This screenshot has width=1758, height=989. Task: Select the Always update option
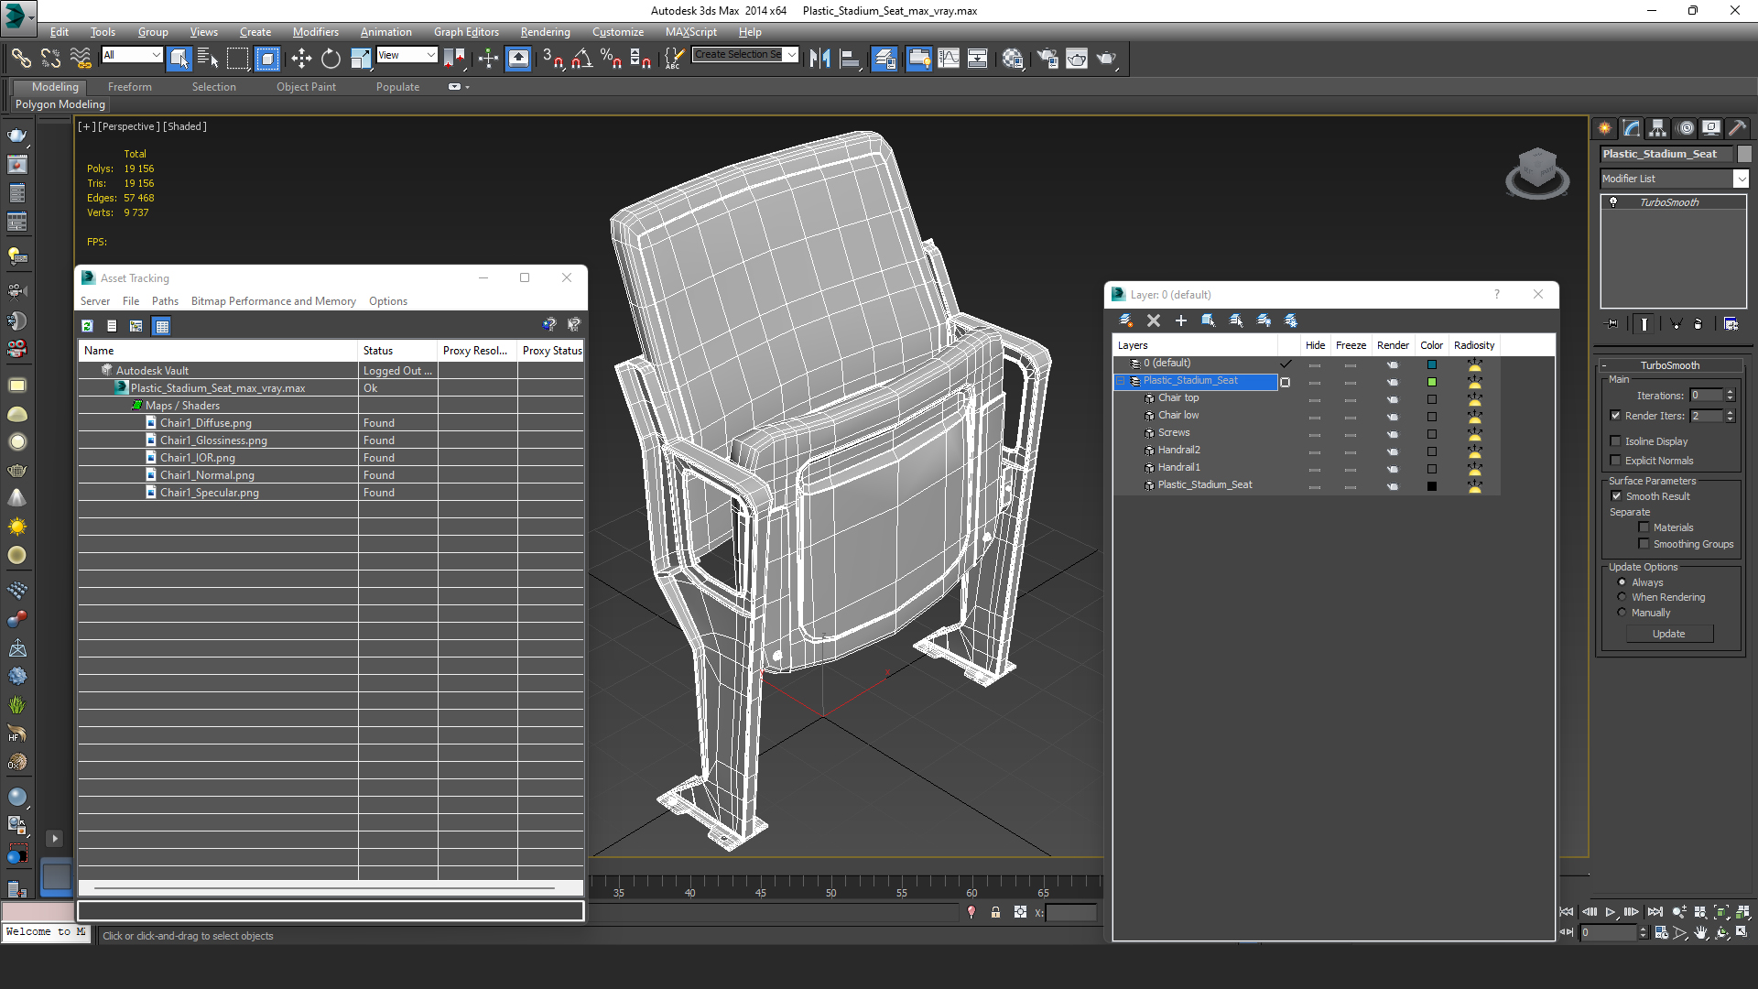pyautogui.click(x=1622, y=582)
